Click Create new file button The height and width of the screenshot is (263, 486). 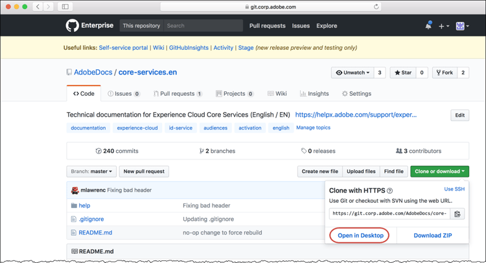point(320,171)
